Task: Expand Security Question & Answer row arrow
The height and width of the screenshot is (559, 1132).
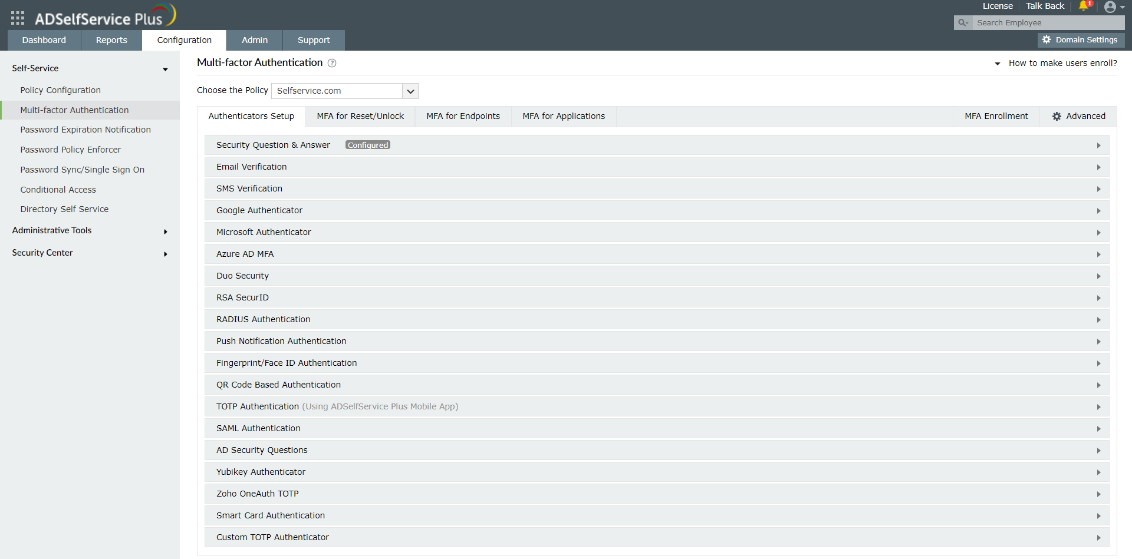Action: (1099, 145)
